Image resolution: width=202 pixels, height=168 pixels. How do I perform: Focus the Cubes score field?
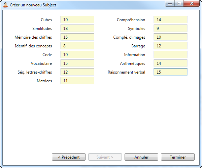pos(77,20)
